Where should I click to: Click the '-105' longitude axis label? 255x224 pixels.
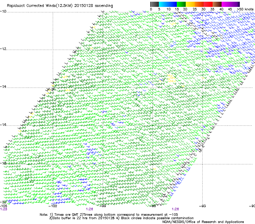tap(3, 206)
